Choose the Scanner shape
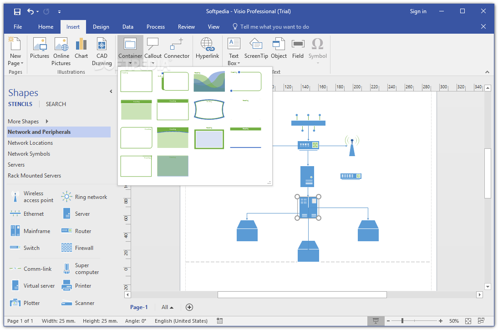 click(x=76, y=303)
